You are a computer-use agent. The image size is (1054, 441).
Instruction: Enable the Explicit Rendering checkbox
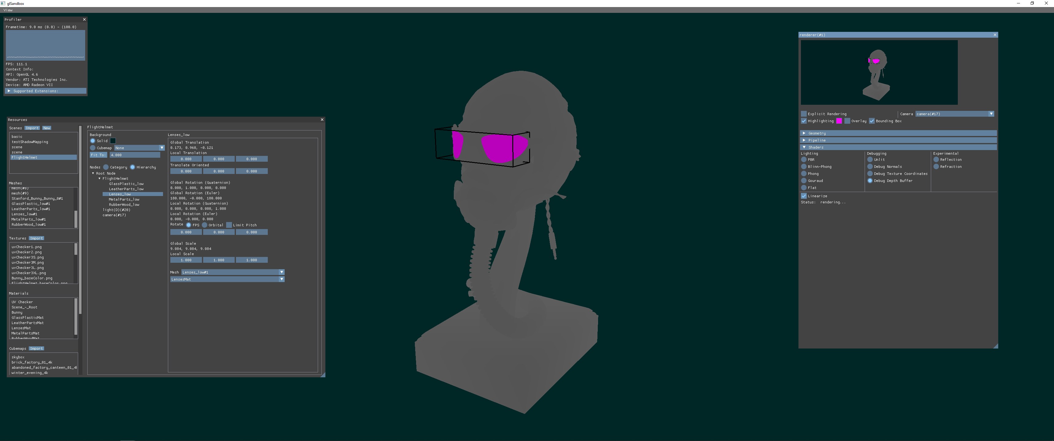pos(804,114)
